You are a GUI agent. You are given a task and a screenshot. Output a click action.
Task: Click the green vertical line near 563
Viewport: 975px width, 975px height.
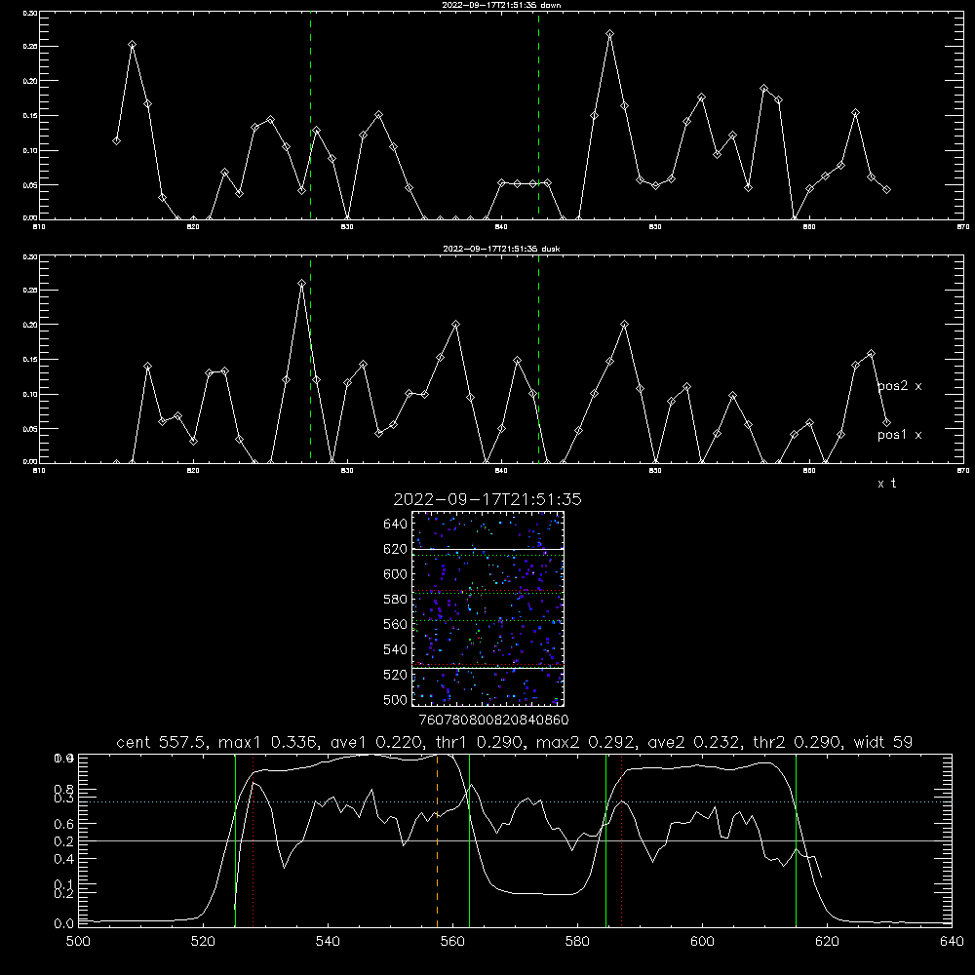pos(470,839)
